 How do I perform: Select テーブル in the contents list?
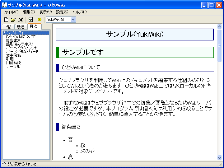pos(13,67)
